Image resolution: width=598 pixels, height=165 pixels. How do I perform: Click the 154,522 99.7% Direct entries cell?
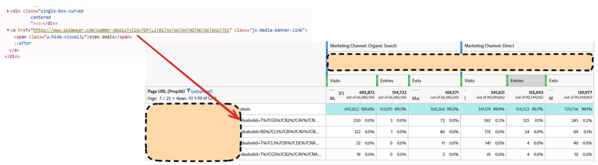pyautogui.click(x=525, y=109)
